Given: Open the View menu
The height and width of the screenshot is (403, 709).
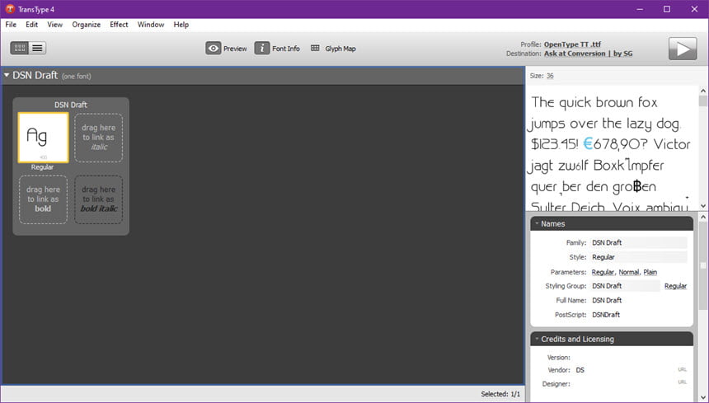Looking at the screenshot, I should (x=54, y=25).
